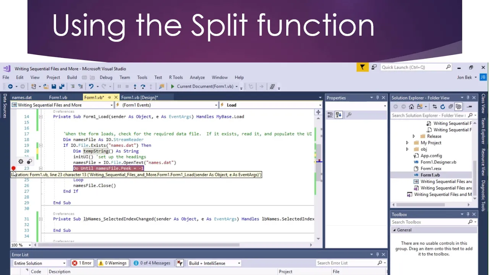Select Form1.Designer.vb in Solution Explorer
The width and height of the screenshot is (489, 275).
(438, 162)
